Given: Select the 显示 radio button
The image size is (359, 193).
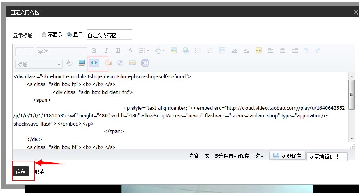Looking at the screenshot, I should pos(69,35).
